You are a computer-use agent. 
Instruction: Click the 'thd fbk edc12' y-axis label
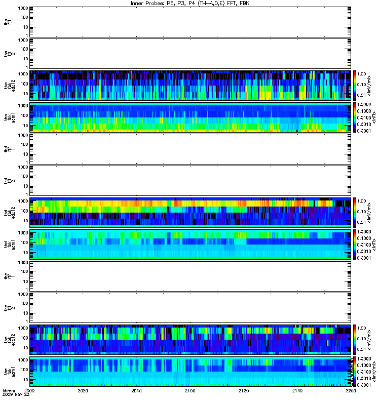(x=10, y=213)
